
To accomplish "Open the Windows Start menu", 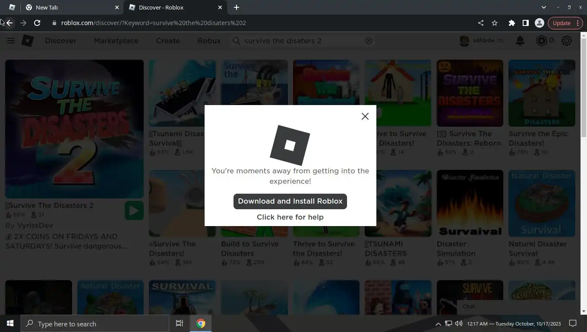I will (x=10, y=323).
